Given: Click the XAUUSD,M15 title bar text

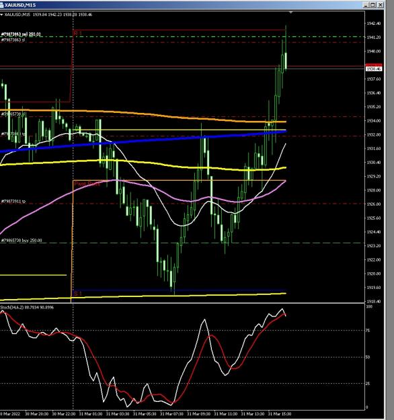Looking at the screenshot, I should click(19, 5).
